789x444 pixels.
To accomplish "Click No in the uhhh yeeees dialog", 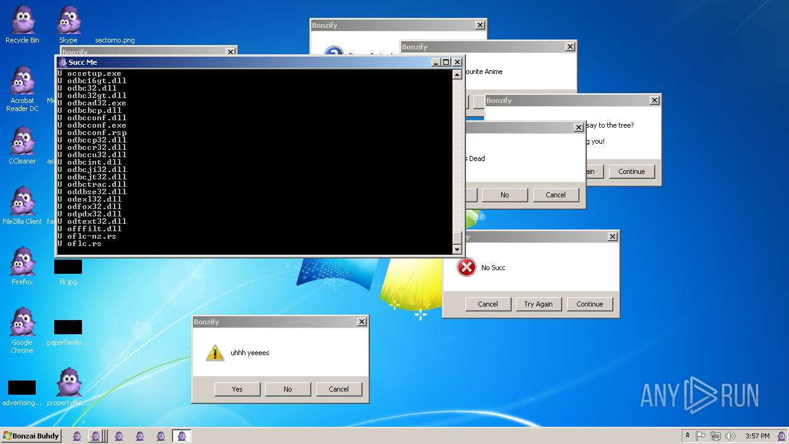I will (x=288, y=389).
